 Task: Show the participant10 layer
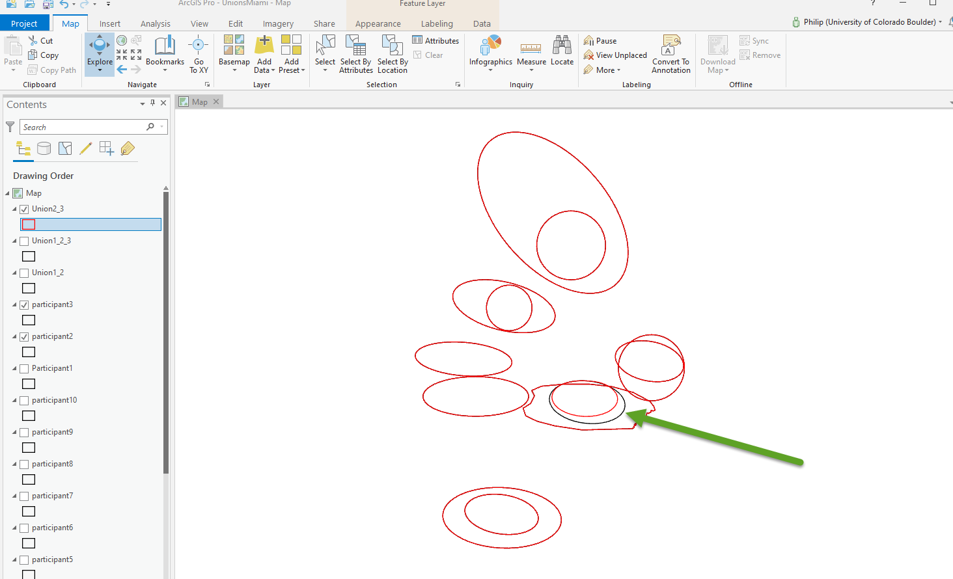coord(24,400)
